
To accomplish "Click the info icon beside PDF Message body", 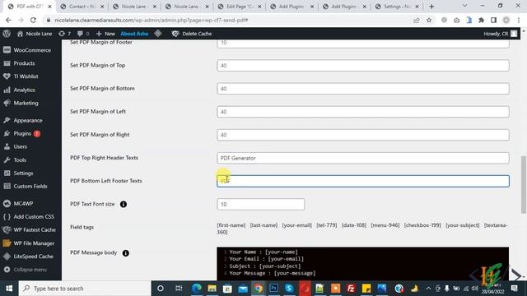I will [x=126, y=253].
